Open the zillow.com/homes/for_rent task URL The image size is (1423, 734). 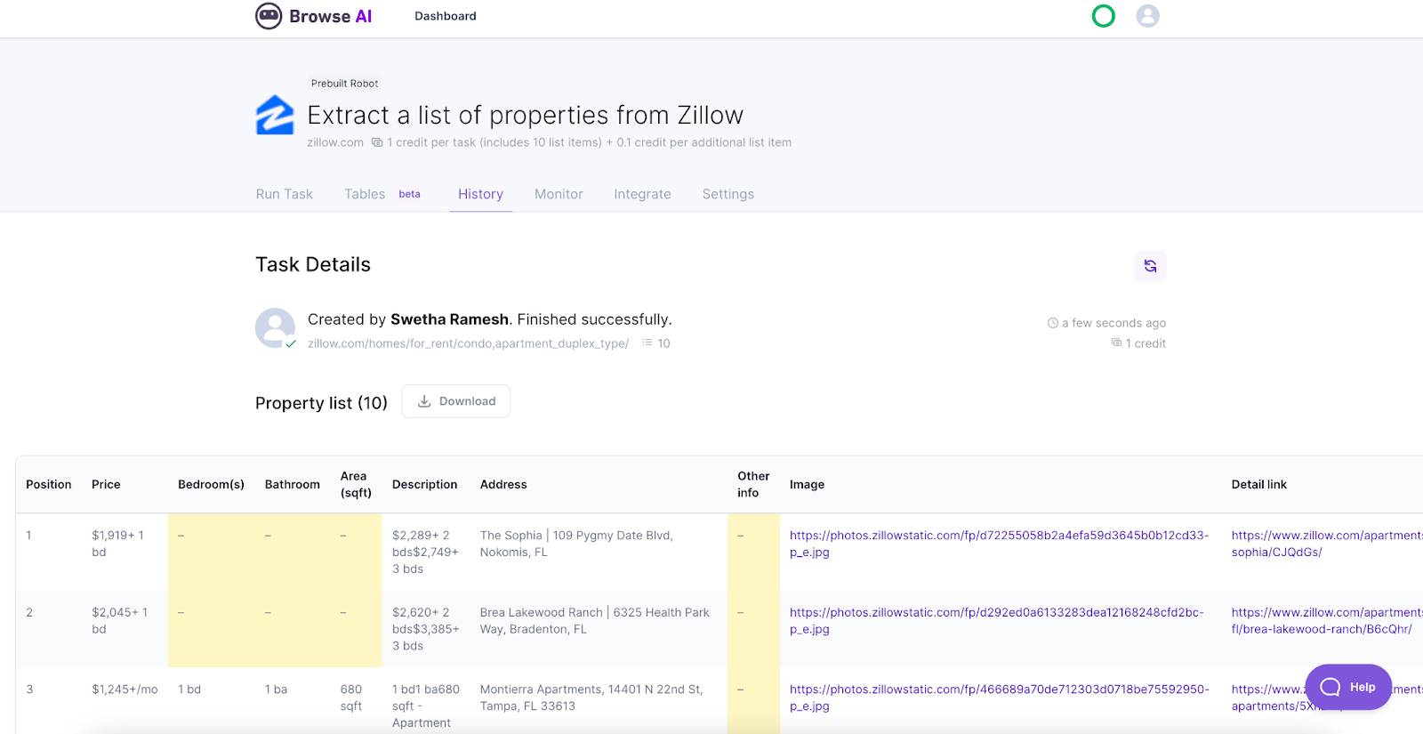pos(468,343)
